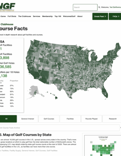Open the Top 100 menu item
The image size is (121, 156).
click(x=58, y=16)
